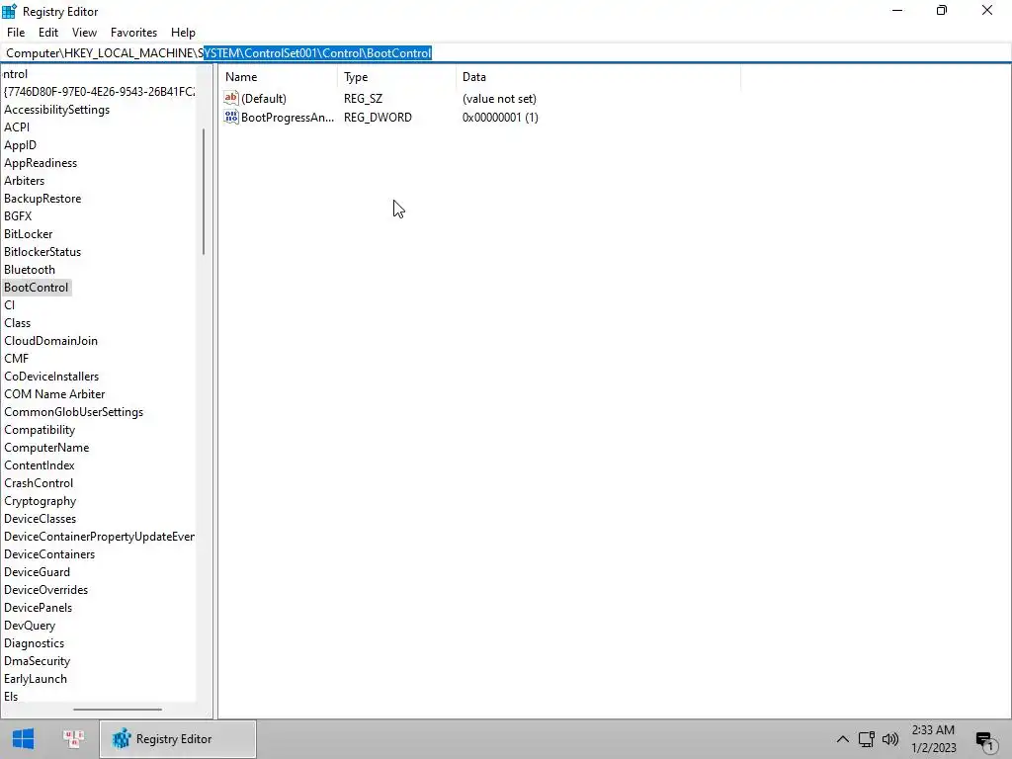1012x759 pixels.
Task: Show hidden system tray icons
Action: (x=843, y=739)
